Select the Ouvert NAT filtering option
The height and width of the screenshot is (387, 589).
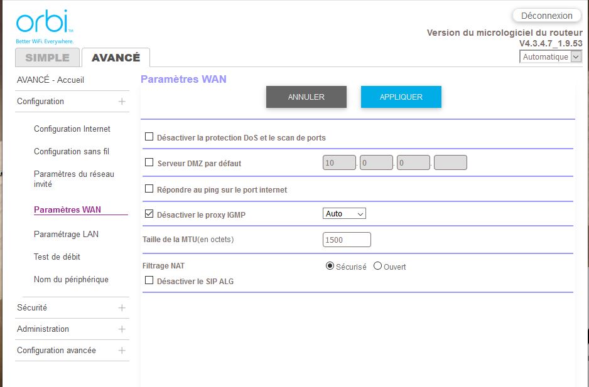(x=377, y=266)
